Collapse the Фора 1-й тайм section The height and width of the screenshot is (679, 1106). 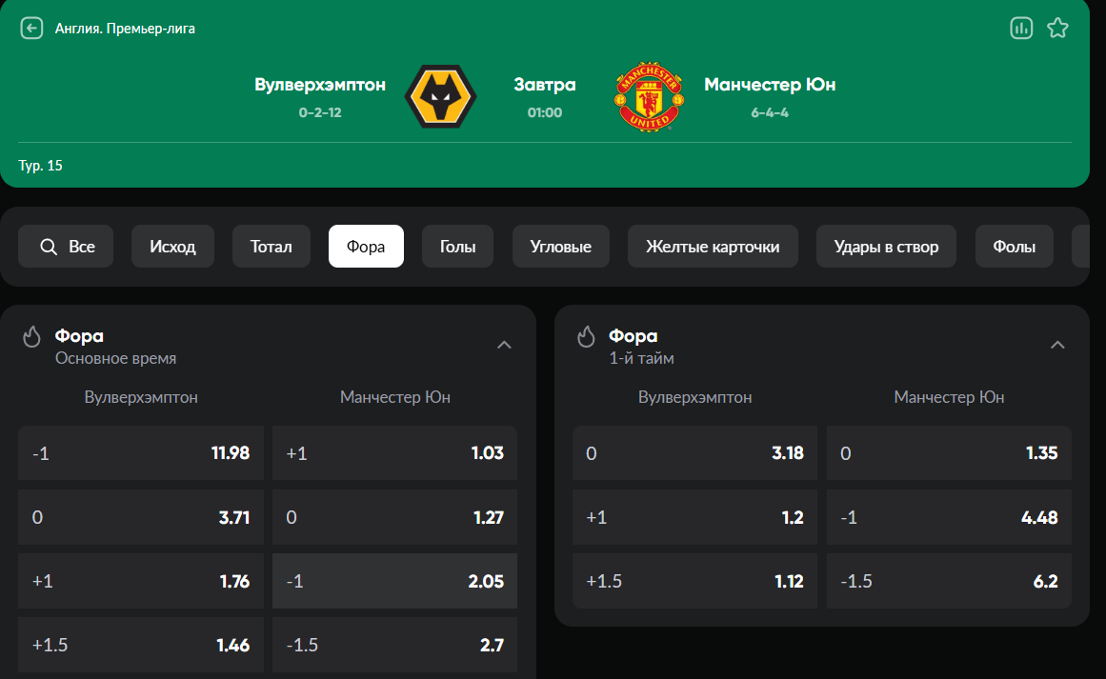click(x=1057, y=345)
